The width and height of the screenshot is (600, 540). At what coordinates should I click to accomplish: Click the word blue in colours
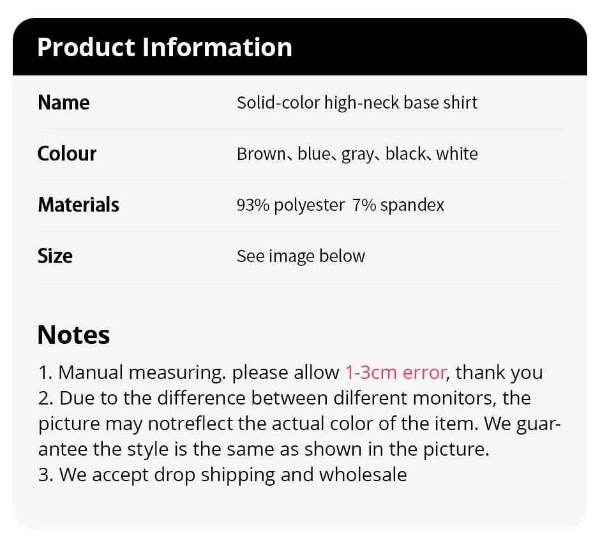click(x=313, y=154)
